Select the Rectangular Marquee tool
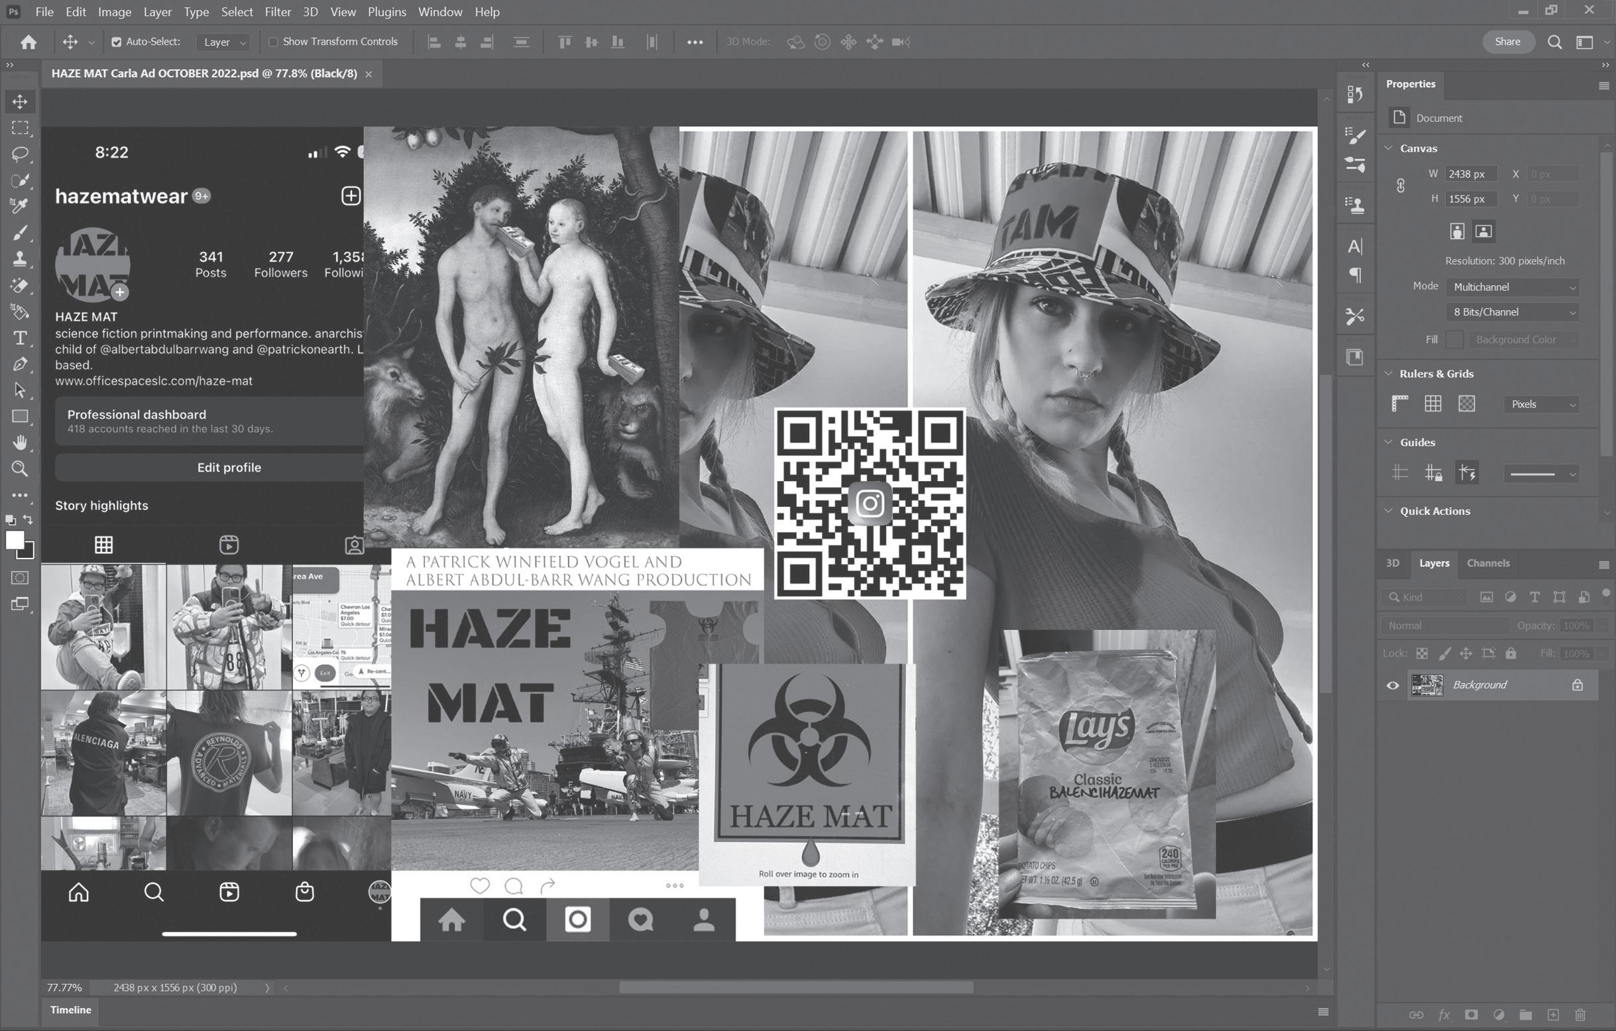This screenshot has width=1616, height=1031. point(20,127)
